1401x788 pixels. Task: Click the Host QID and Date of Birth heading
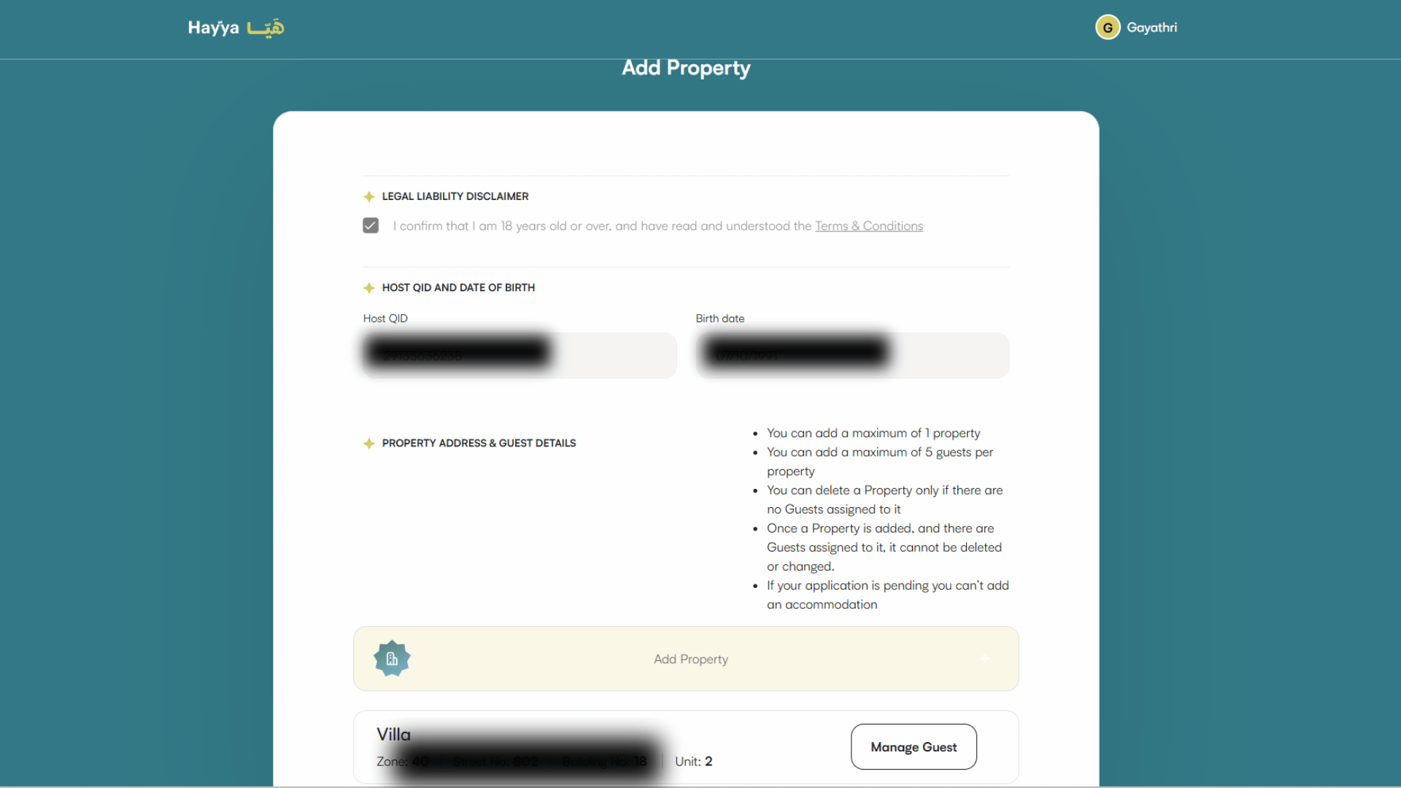pos(458,288)
